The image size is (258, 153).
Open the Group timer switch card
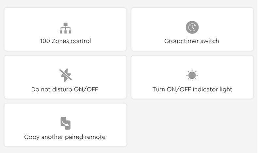(x=192, y=29)
